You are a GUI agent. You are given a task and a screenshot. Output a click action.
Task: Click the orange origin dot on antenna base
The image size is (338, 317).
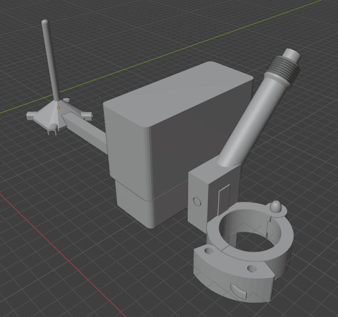pos(58,107)
